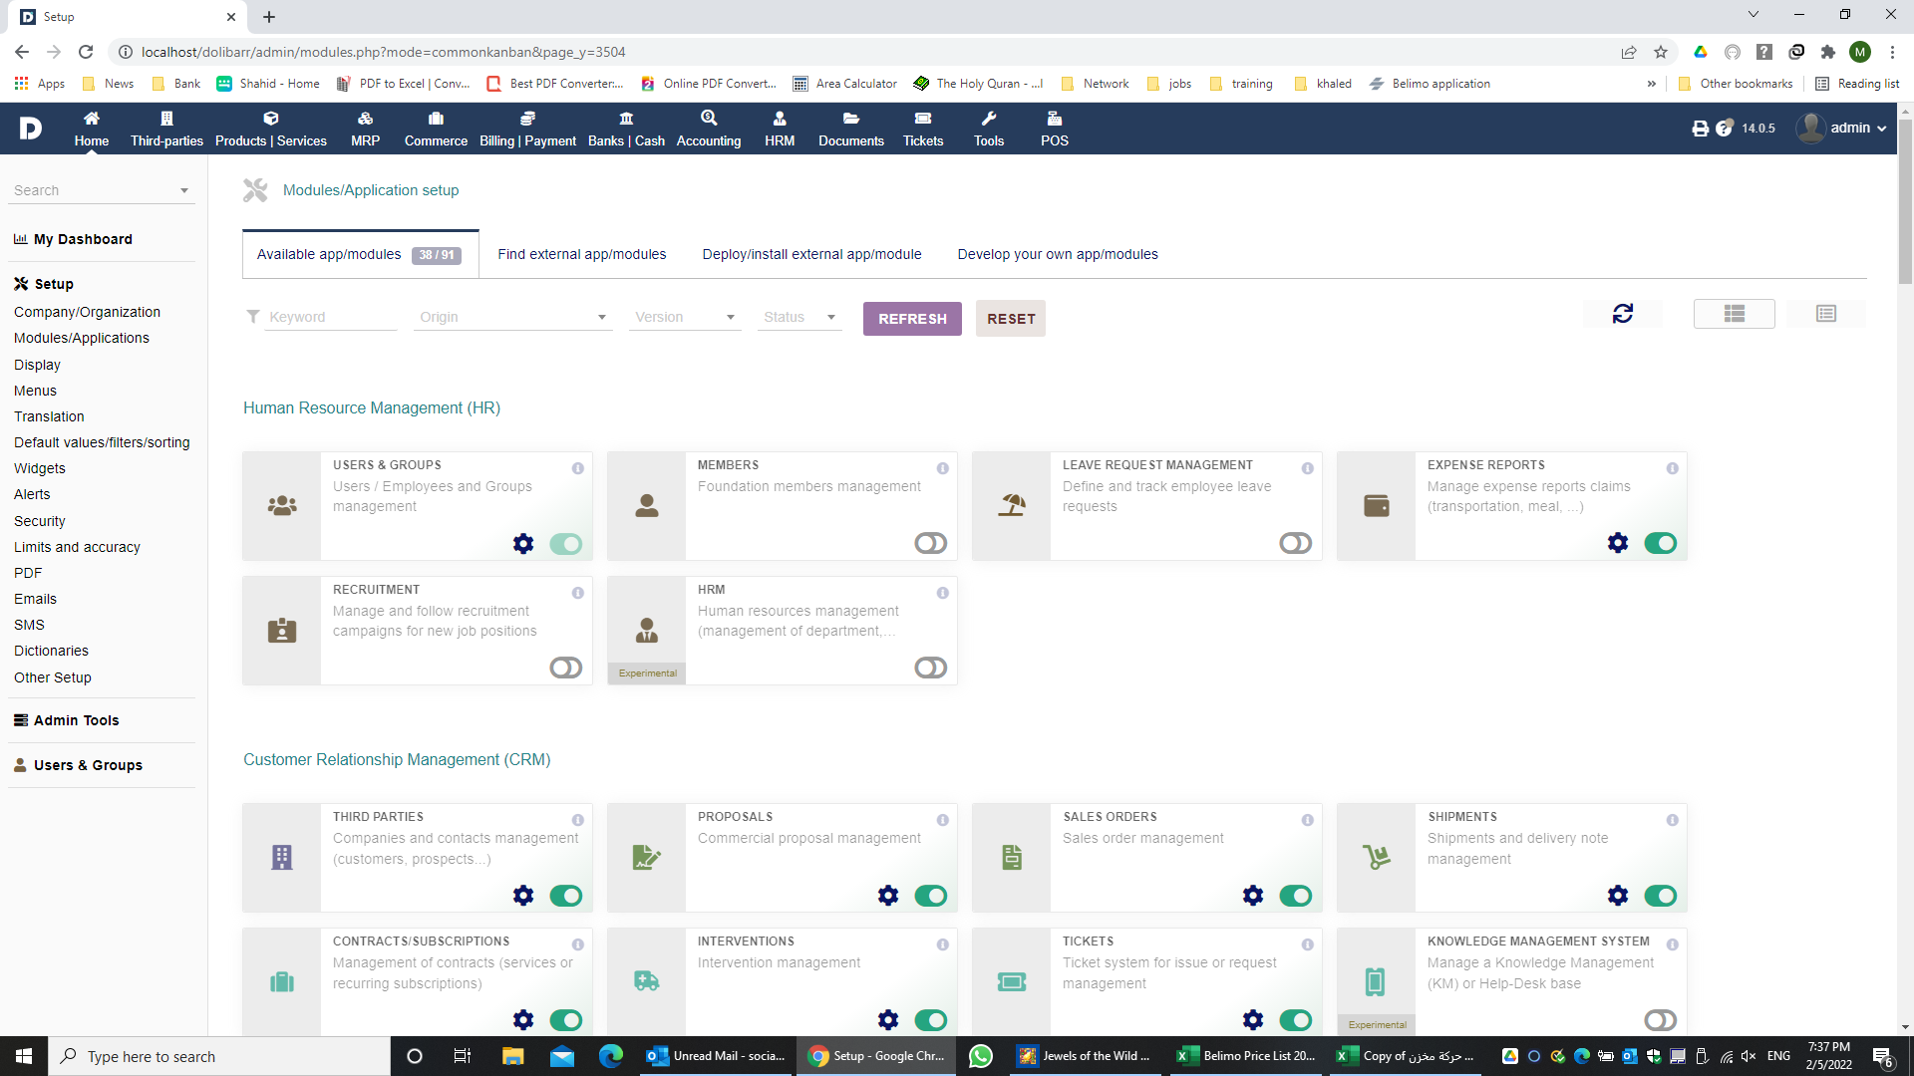The width and height of the screenshot is (1914, 1076).
Task: Switch to list view icon
Action: tap(1825, 314)
